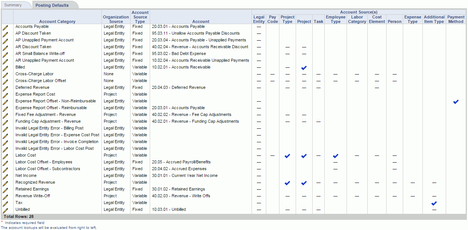
Task: Click the Additional Item Type checkmark for Tax
Action: 434,203
